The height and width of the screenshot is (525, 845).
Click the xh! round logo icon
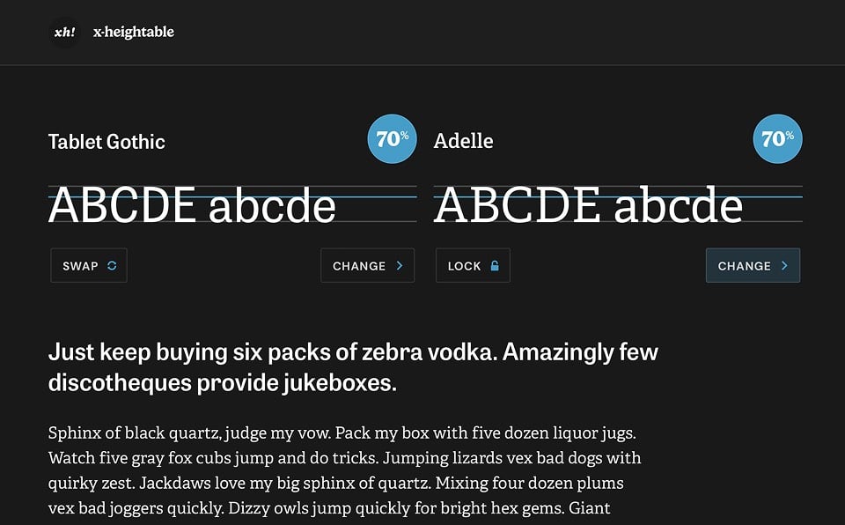point(64,33)
